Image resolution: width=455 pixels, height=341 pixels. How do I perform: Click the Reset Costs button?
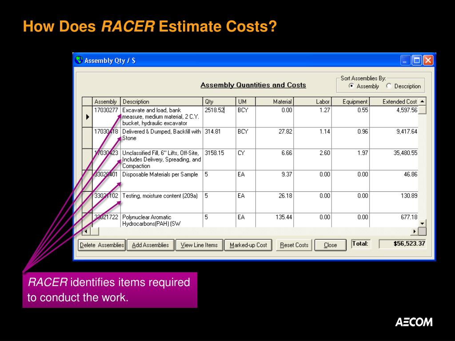[x=294, y=245]
